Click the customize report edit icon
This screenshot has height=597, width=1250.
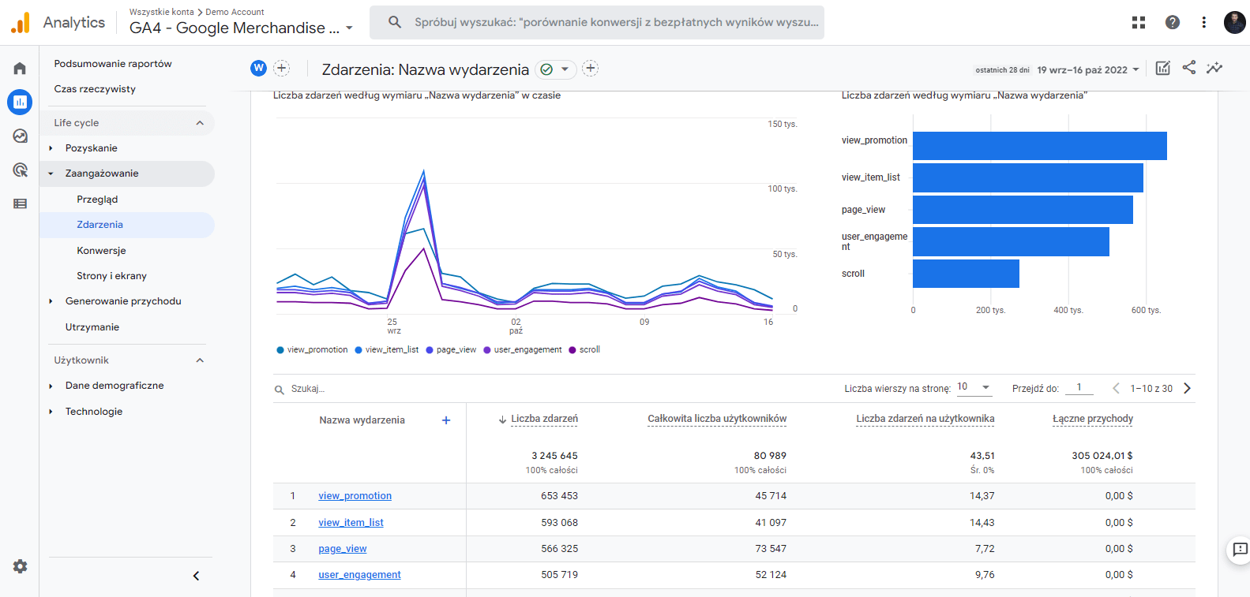pos(1162,68)
